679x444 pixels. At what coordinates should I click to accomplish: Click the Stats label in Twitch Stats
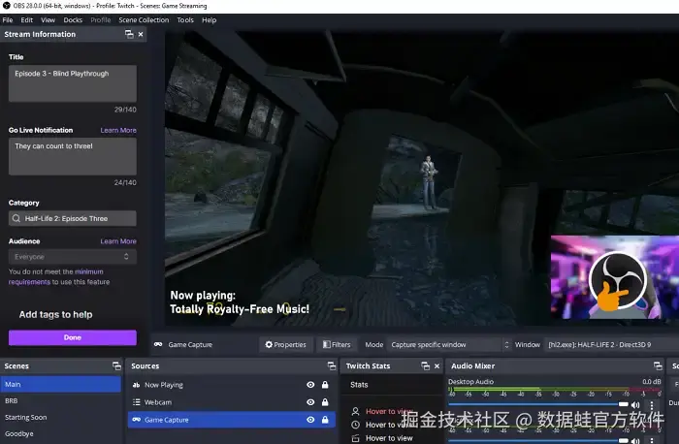pos(359,385)
